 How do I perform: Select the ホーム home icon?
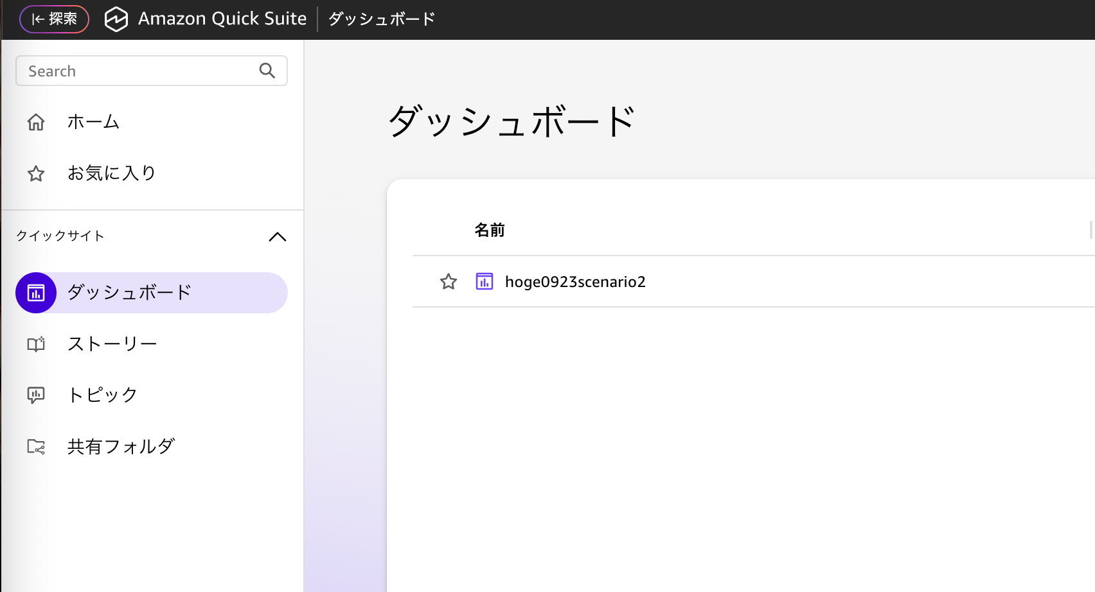36,121
